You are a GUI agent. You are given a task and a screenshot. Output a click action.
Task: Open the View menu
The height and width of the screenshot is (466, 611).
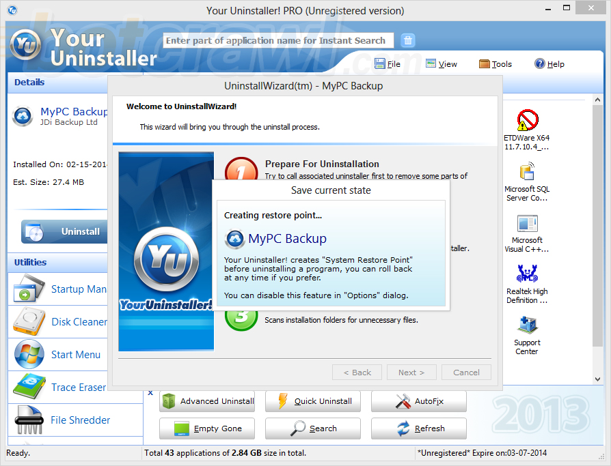(441, 63)
